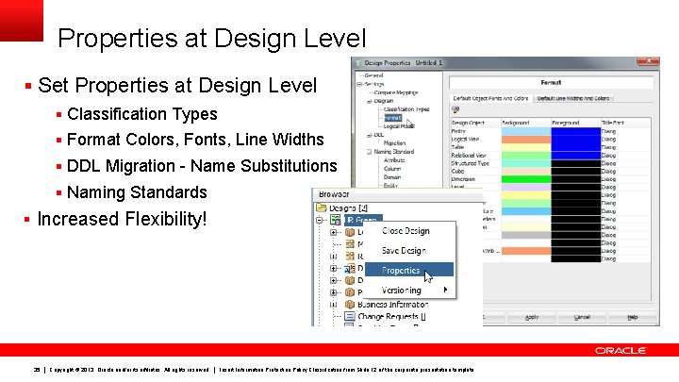The width and height of the screenshot is (679, 382).
Task: Click the Foreground column header
Action: (x=576, y=123)
